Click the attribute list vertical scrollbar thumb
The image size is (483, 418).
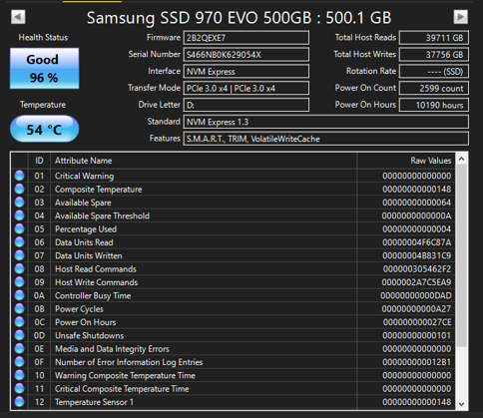(x=461, y=255)
